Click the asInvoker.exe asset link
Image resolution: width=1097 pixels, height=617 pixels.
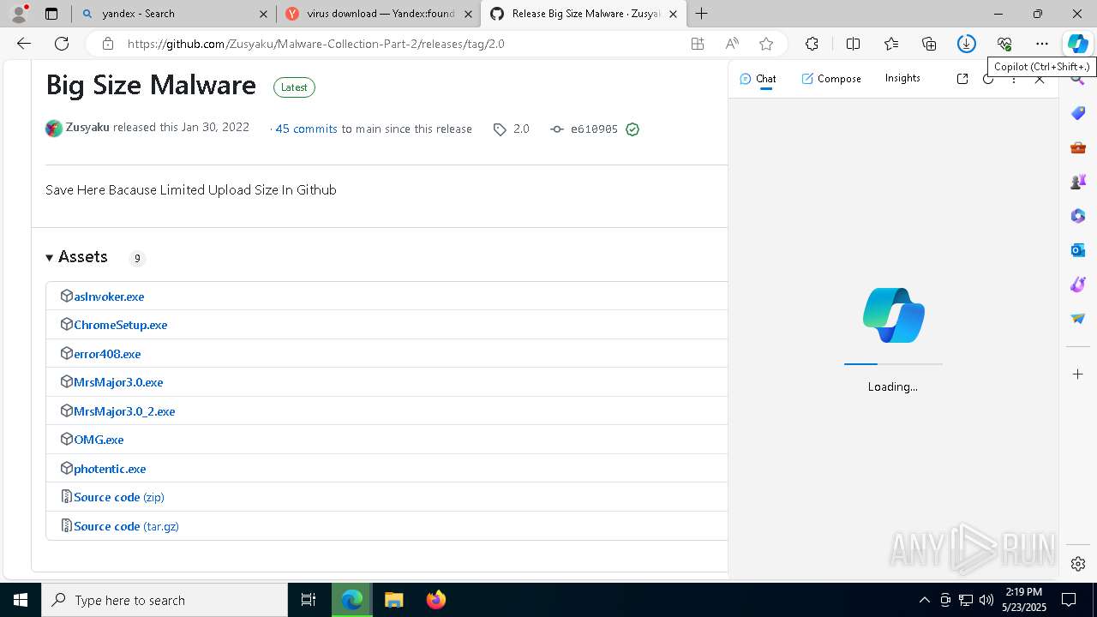click(109, 297)
